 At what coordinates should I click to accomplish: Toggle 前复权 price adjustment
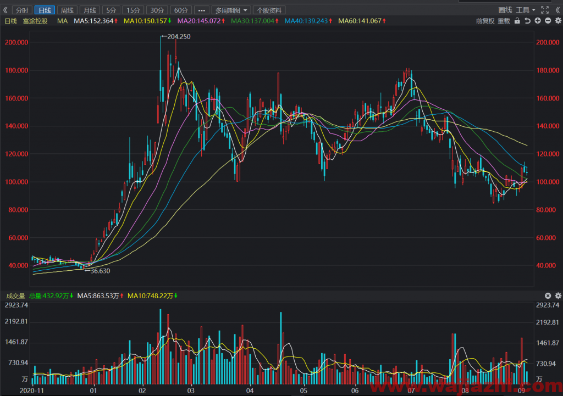pos(485,21)
